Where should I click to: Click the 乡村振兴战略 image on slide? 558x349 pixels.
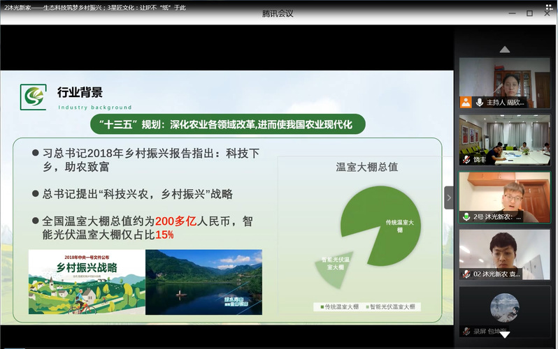point(87,281)
